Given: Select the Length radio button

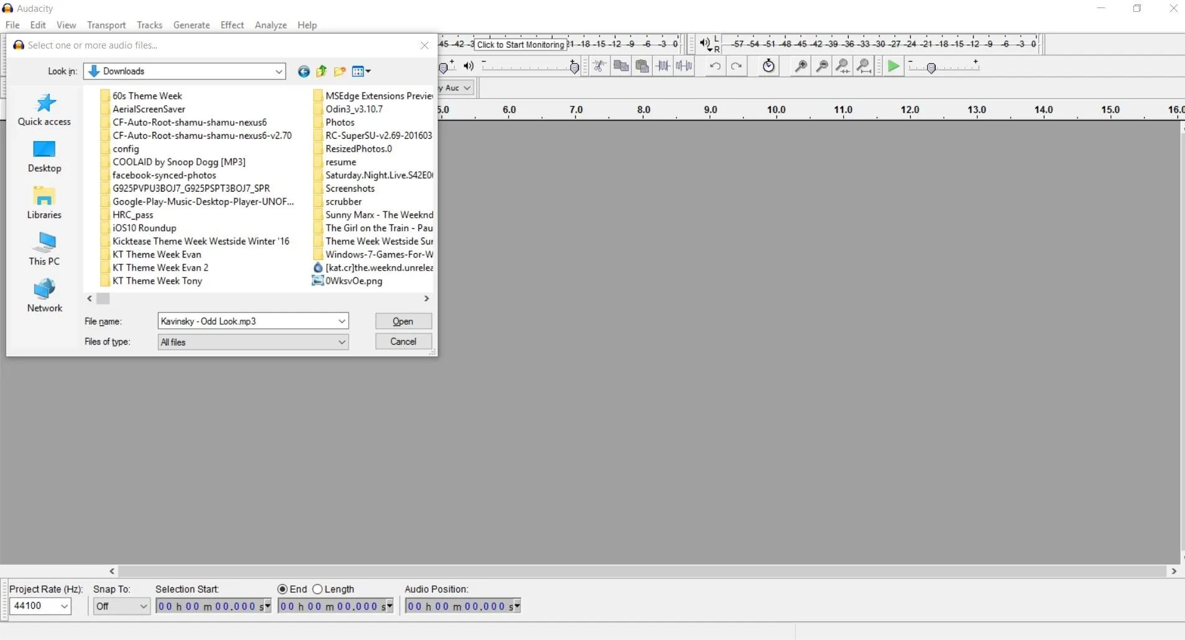Looking at the screenshot, I should tap(318, 589).
